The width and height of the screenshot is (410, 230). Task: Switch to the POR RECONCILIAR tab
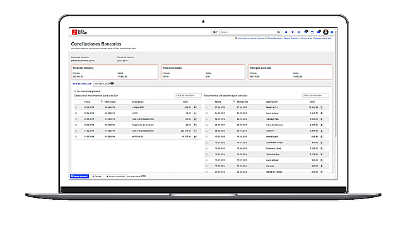[82, 84]
